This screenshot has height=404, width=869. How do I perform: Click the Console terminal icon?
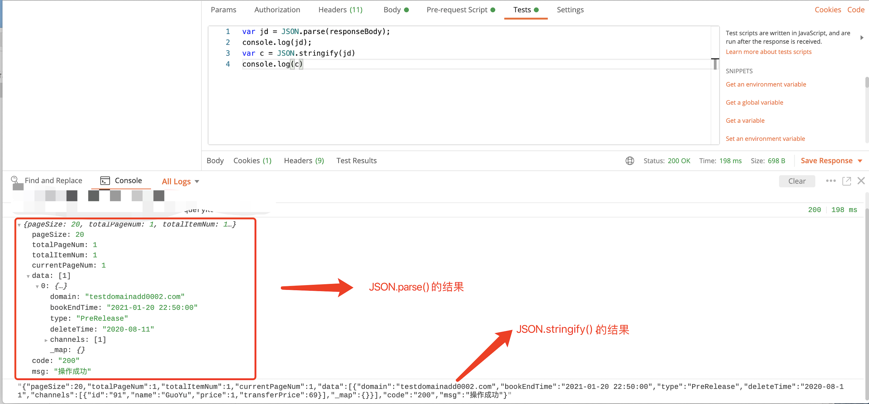pos(105,181)
